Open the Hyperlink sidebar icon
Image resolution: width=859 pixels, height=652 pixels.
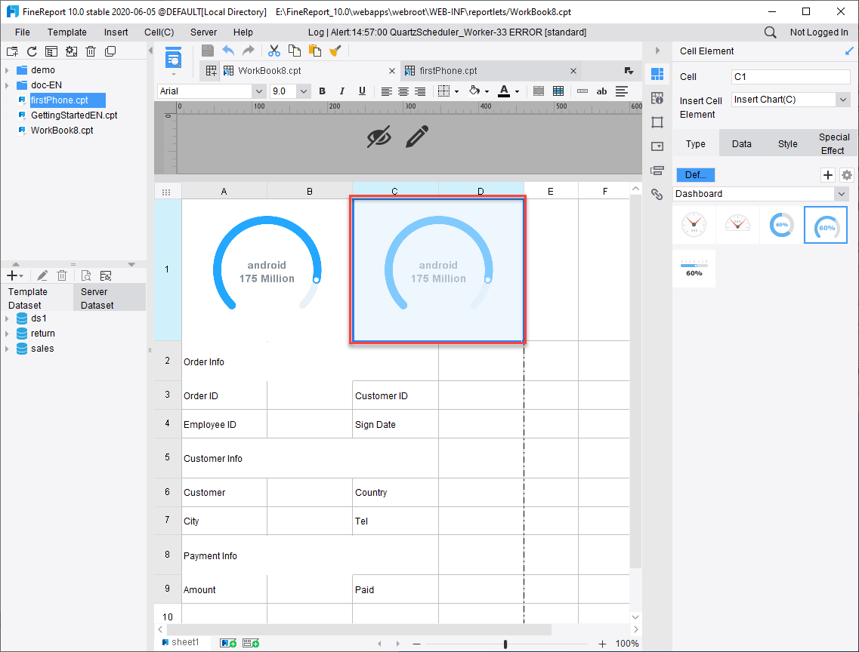(657, 194)
